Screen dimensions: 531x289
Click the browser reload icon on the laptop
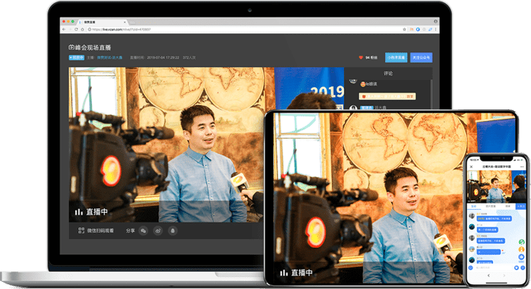76,29
